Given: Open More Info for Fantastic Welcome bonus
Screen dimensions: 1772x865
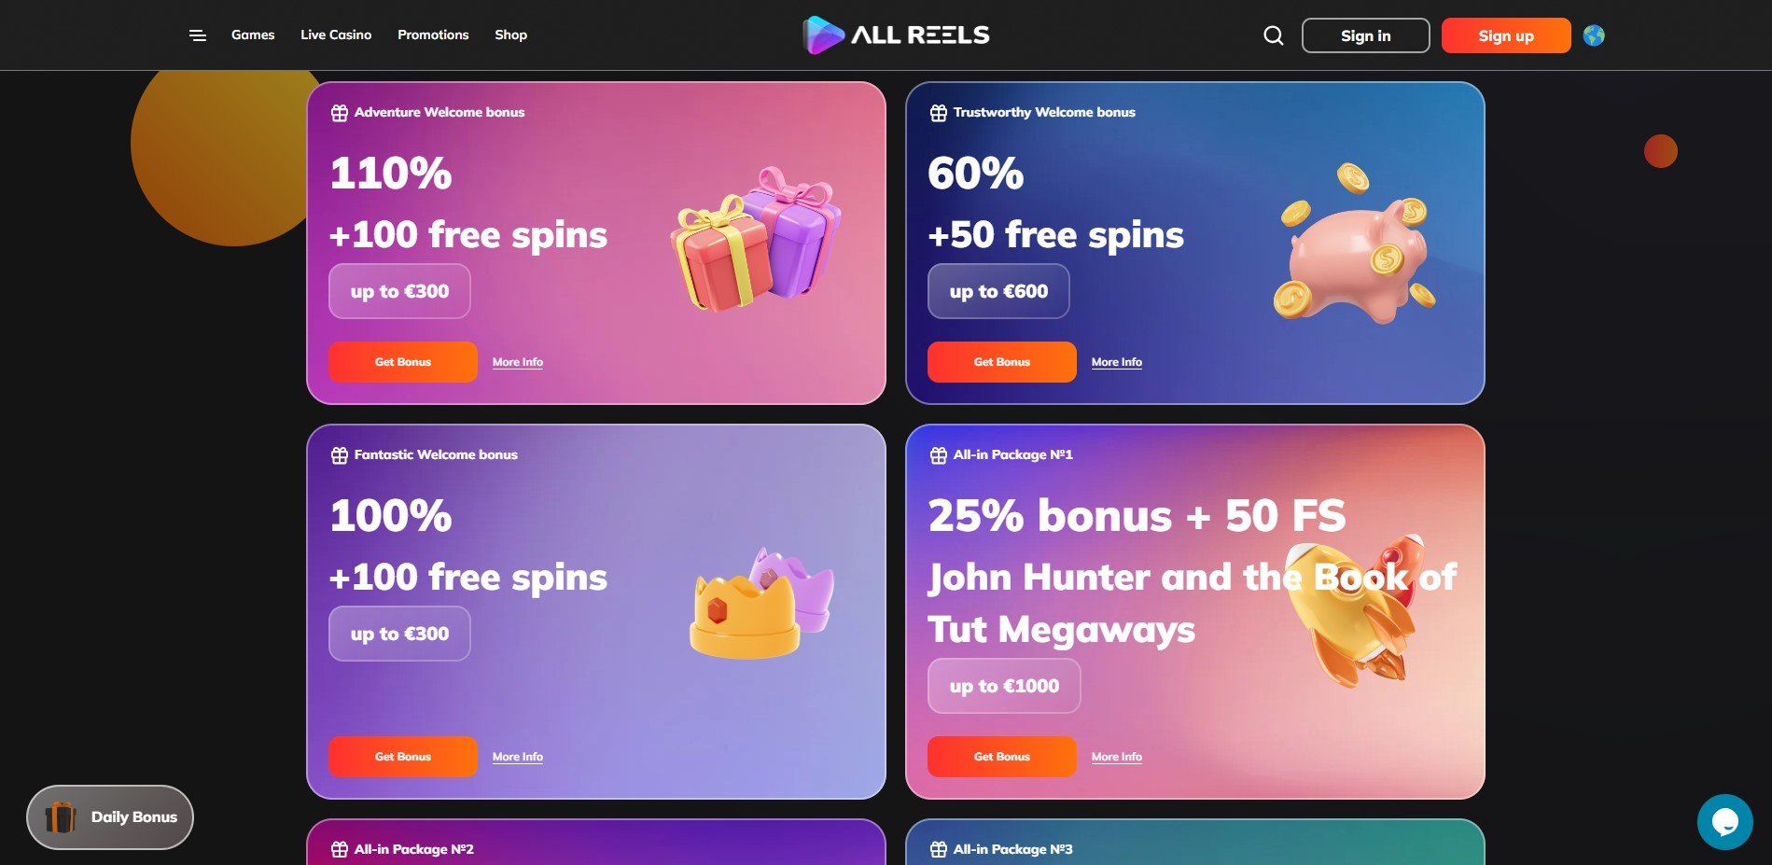Looking at the screenshot, I should point(518,757).
